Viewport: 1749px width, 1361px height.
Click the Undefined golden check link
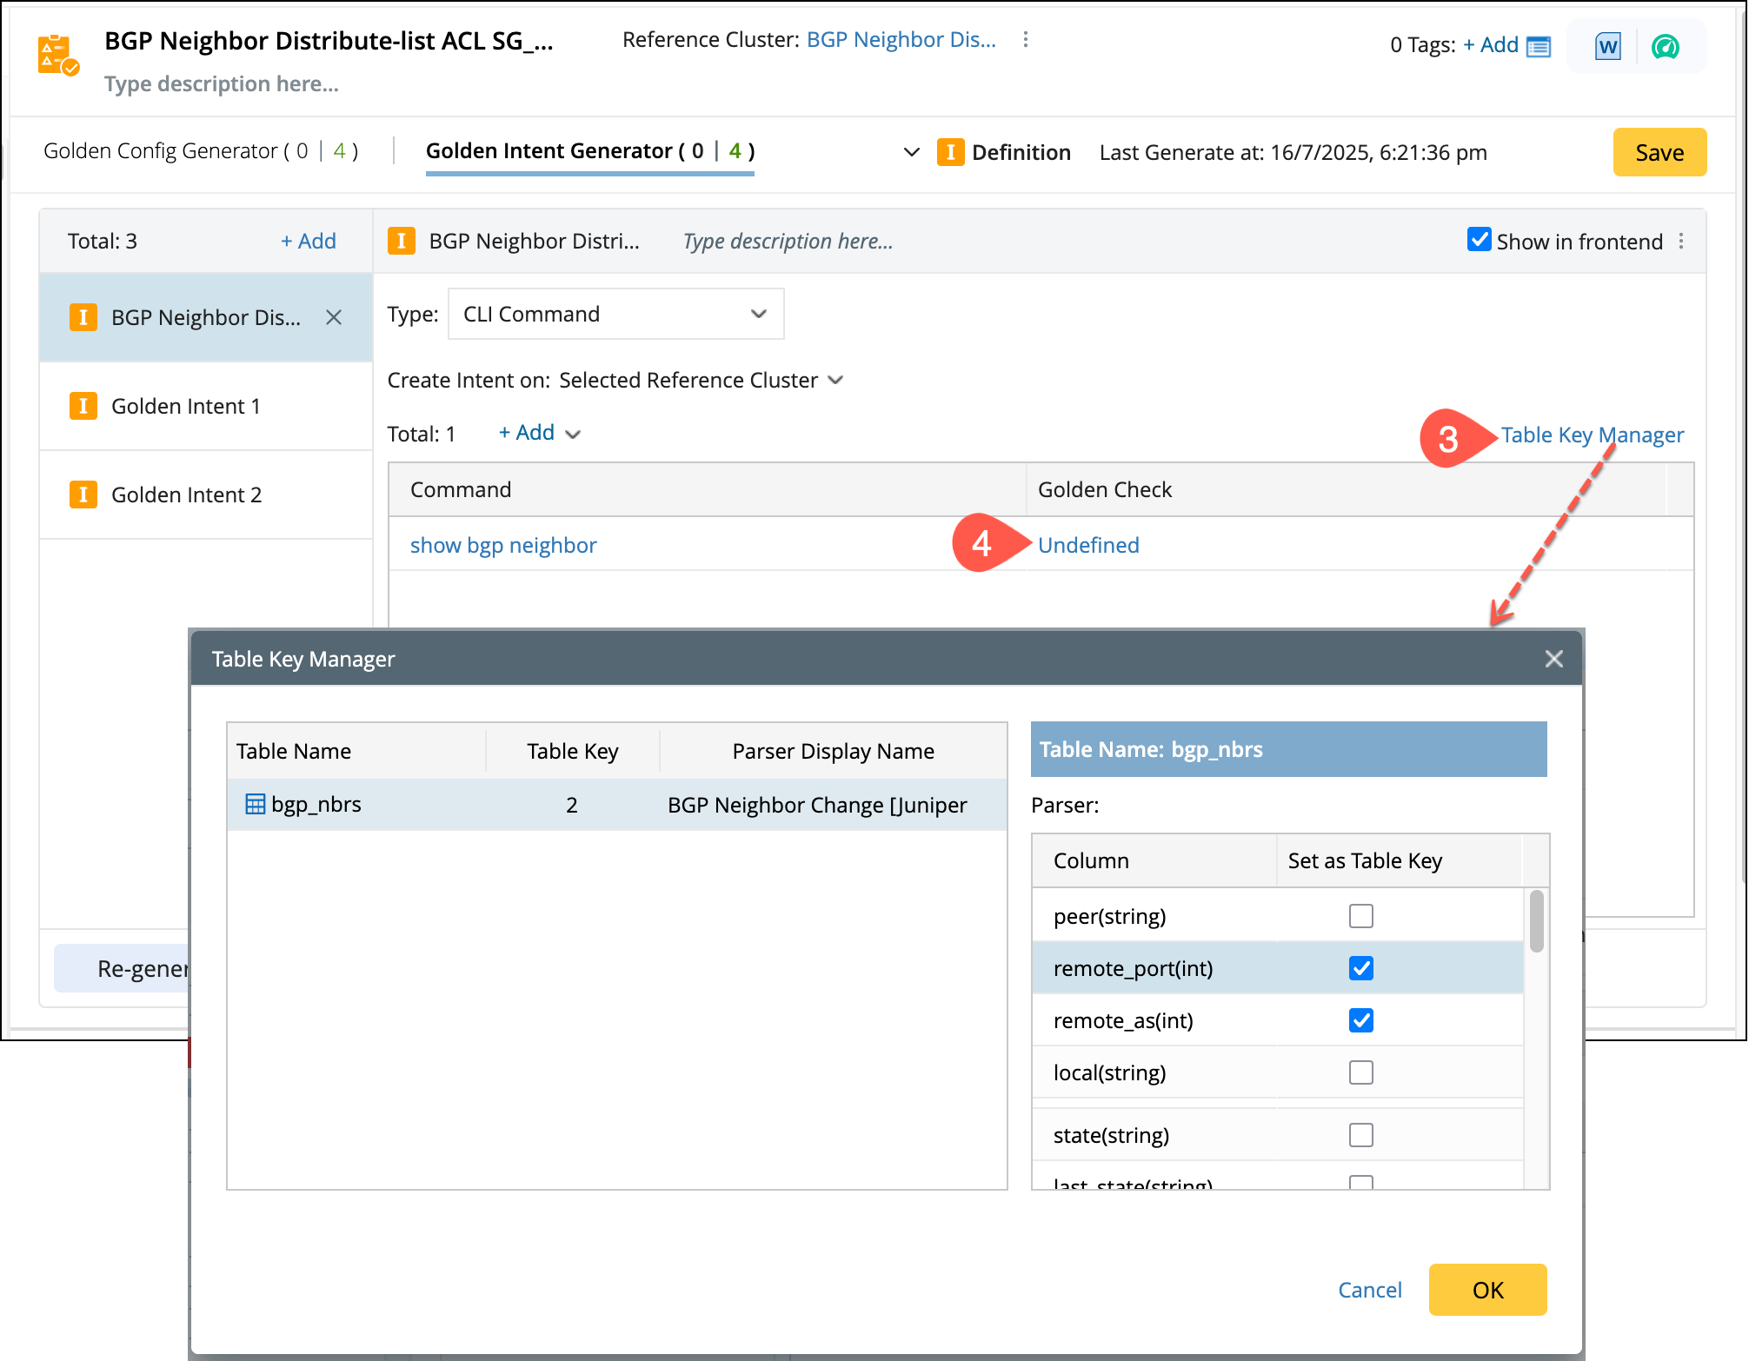(x=1088, y=545)
